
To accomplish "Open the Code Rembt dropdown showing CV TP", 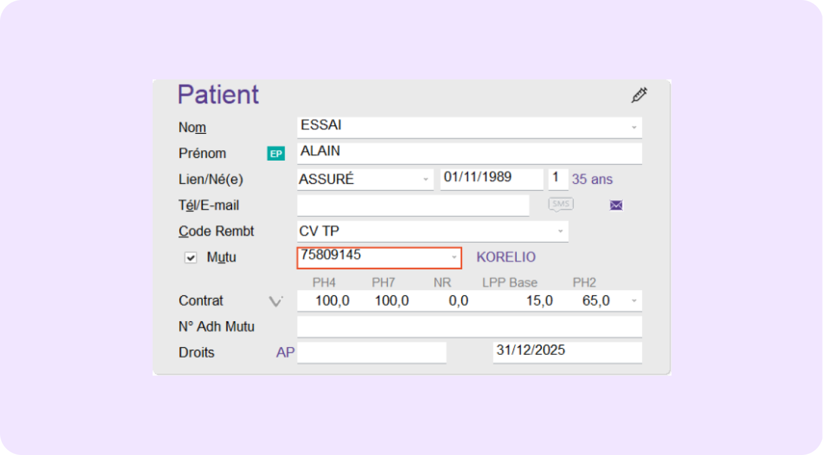I will click(560, 231).
